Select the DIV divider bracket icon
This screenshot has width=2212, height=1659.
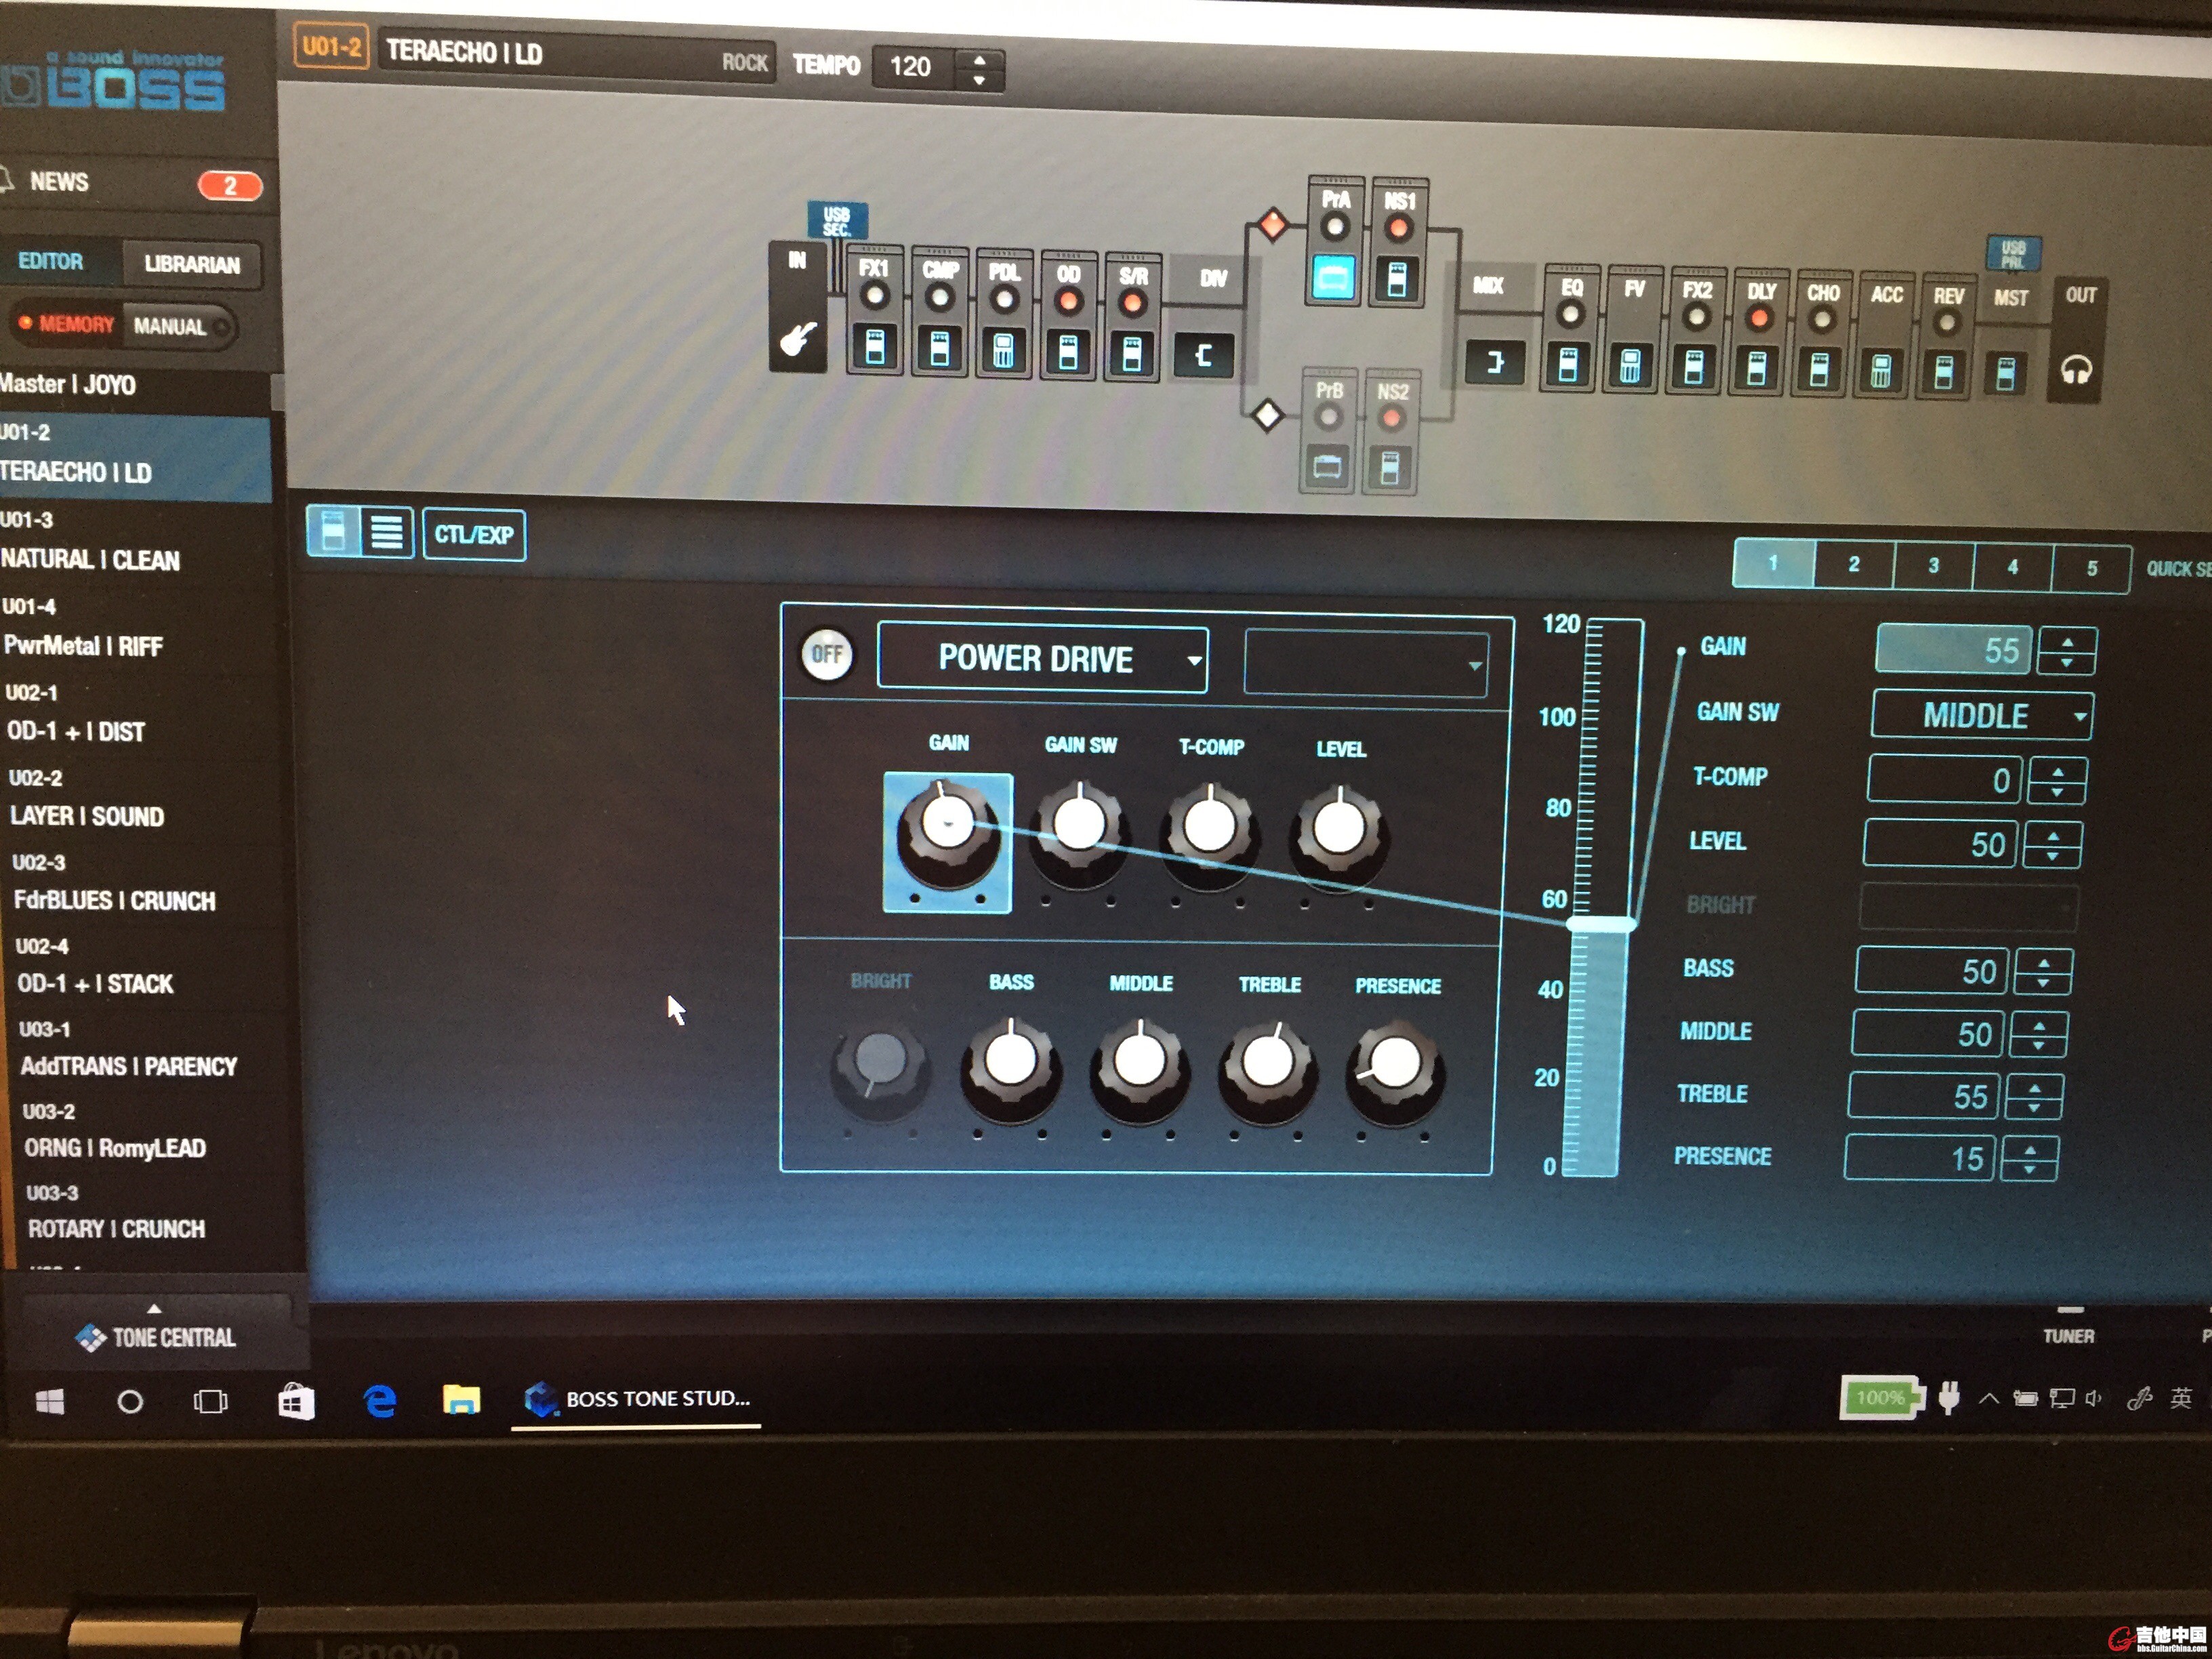[1204, 355]
